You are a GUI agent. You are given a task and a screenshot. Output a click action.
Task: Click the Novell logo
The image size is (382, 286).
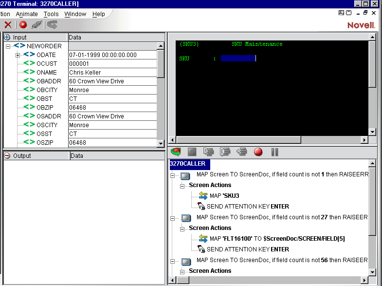361,25
